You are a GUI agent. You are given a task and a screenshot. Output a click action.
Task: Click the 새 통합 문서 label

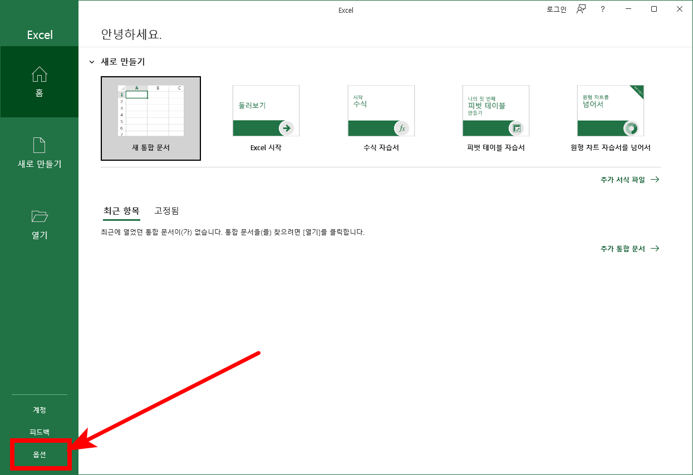pyautogui.click(x=151, y=148)
